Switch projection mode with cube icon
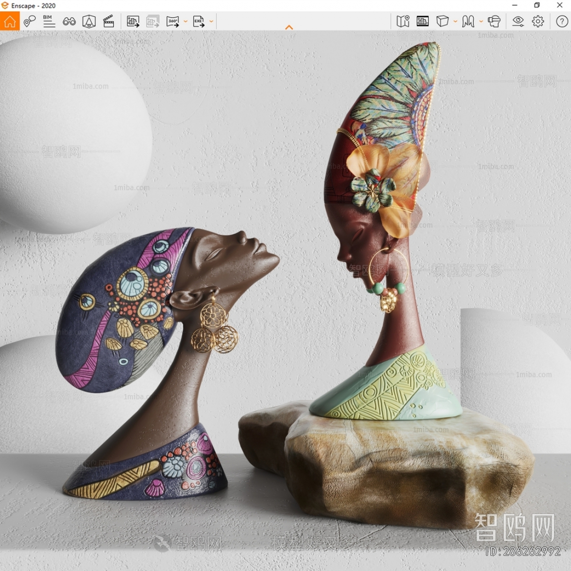571x571 pixels. click(442, 21)
